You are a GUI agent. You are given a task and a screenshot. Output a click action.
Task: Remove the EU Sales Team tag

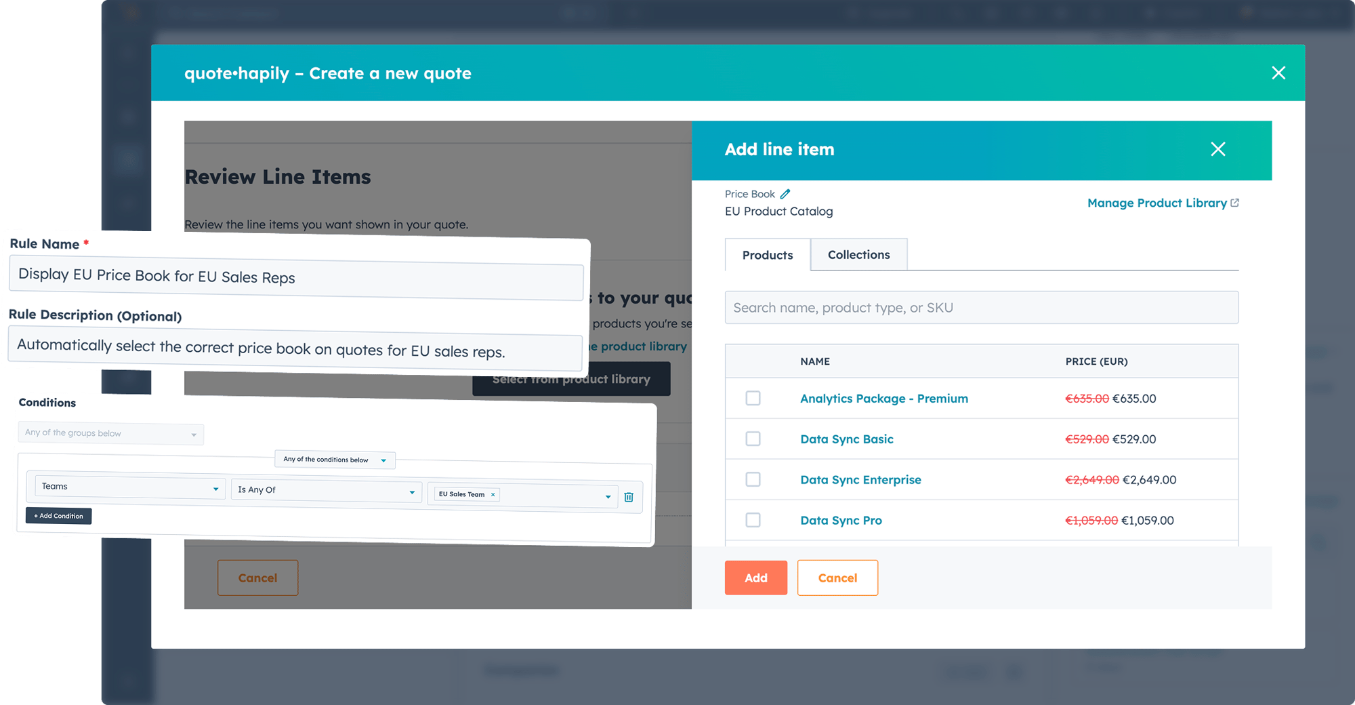click(x=493, y=495)
